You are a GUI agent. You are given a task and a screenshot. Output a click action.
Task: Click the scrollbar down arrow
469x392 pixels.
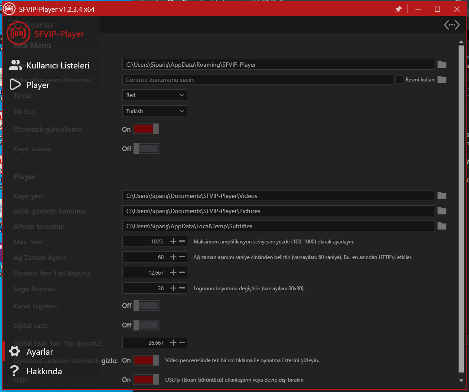click(x=461, y=381)
